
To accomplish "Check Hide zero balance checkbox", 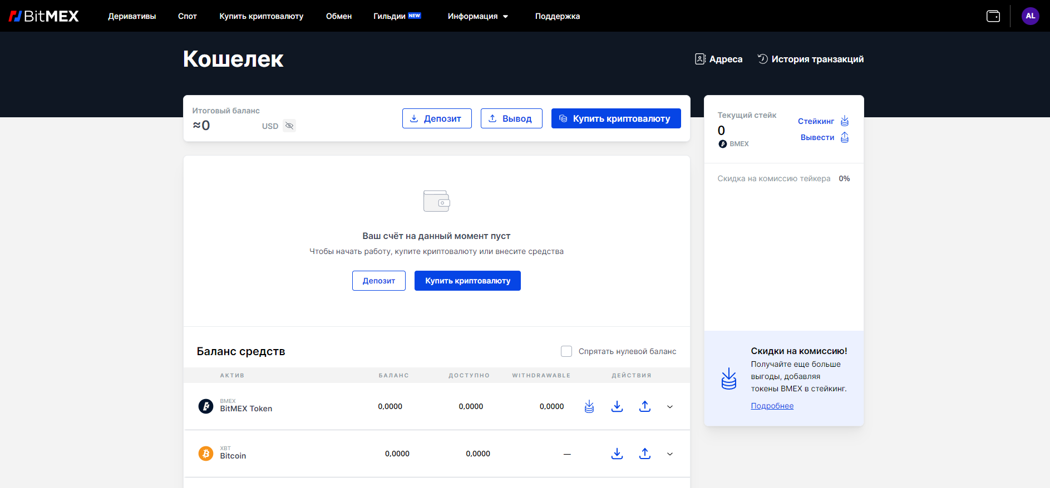I will (566, 351).
